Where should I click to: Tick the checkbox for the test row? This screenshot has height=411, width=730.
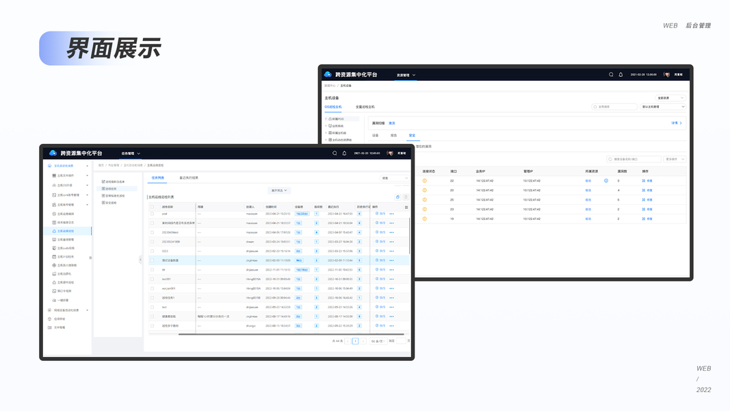[x=153, y=307]
